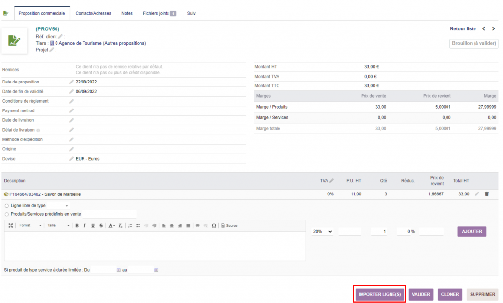Open the text color picker in the editor
This screenshot has width=503, height=303.
coord(111,225)
